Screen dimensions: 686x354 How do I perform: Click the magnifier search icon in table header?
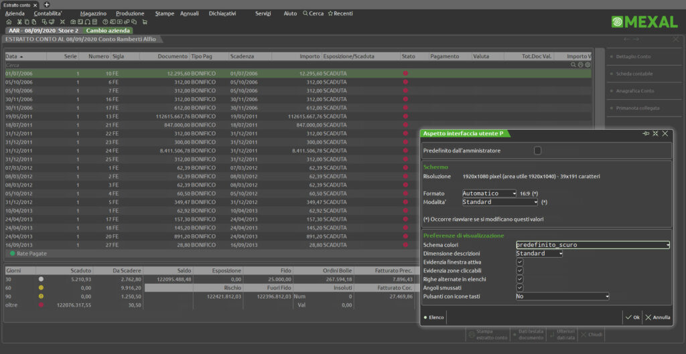pos(573,65)
